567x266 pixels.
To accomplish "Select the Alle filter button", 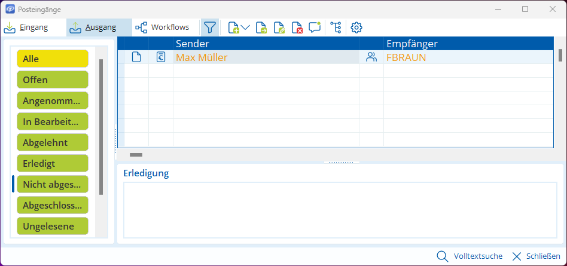I will pyautogui.click(x=53, y=59).
